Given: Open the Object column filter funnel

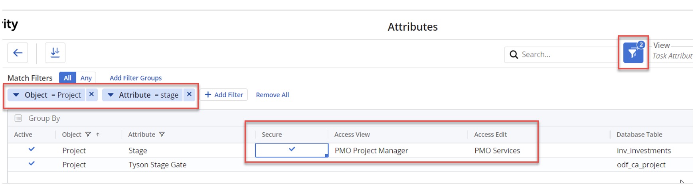Looking at the screenshot, I should (88, 135).
